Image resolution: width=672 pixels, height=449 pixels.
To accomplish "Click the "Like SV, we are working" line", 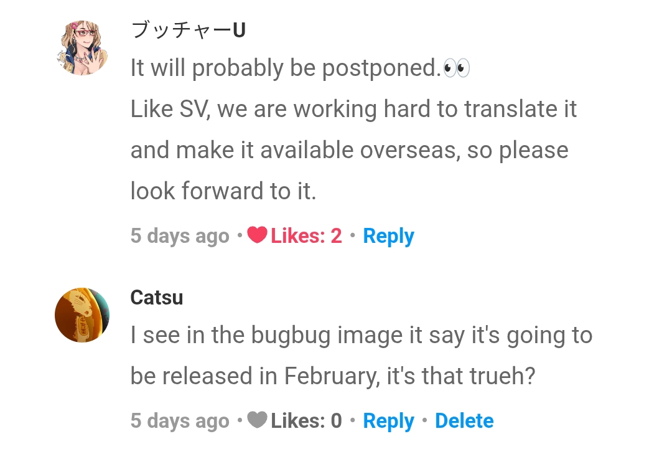I will click(x=353, y=110).
